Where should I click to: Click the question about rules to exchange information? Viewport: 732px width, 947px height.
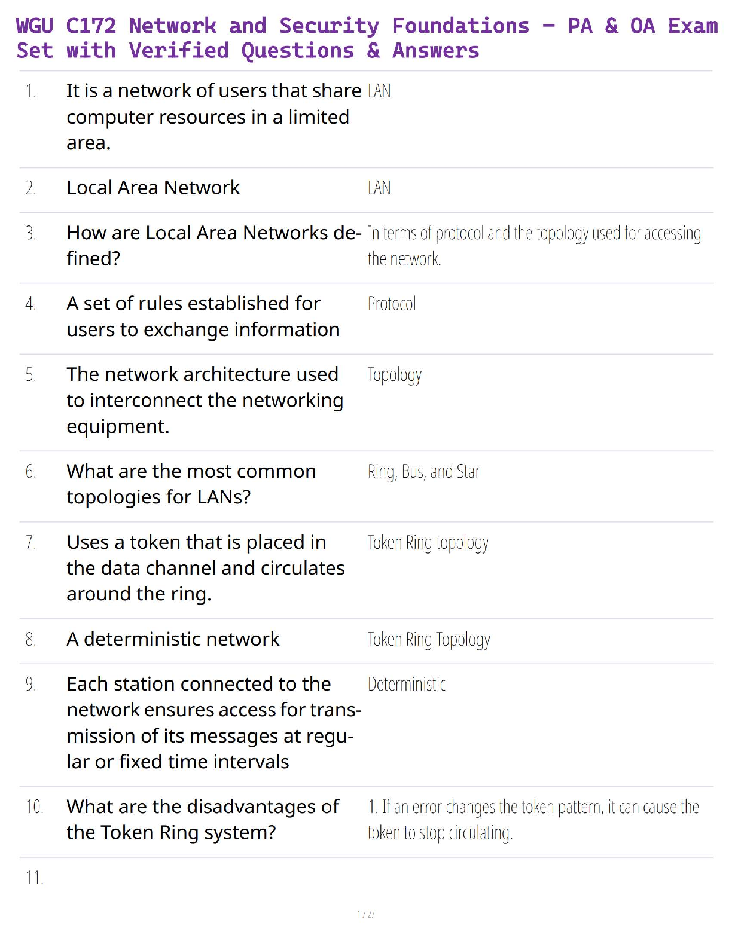(x=203, y=316)
